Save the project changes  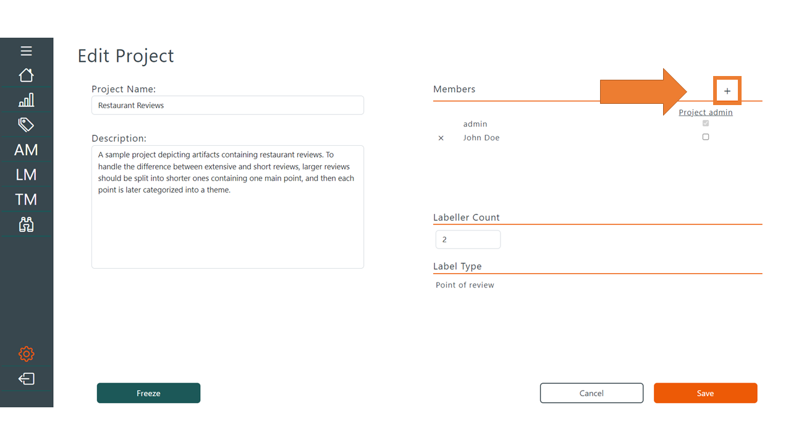point(705,393)
